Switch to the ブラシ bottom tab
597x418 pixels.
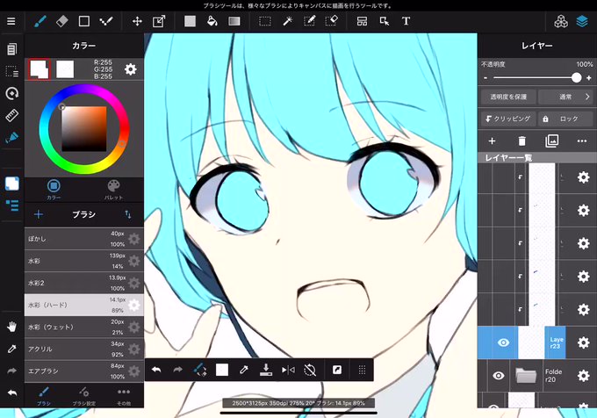pos(44,396)
